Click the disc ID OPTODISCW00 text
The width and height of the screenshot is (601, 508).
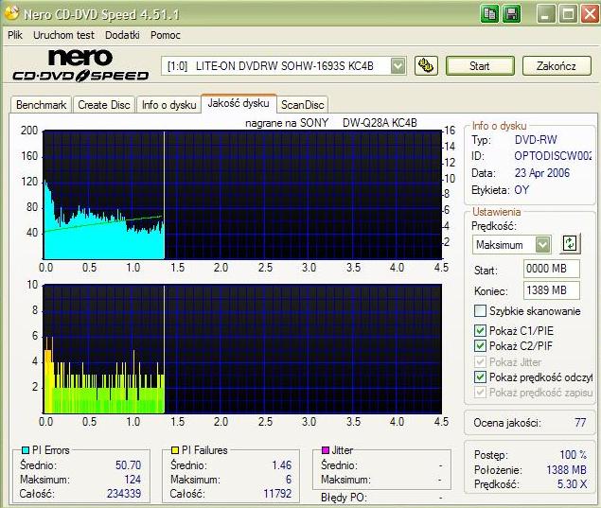(553, 156)
